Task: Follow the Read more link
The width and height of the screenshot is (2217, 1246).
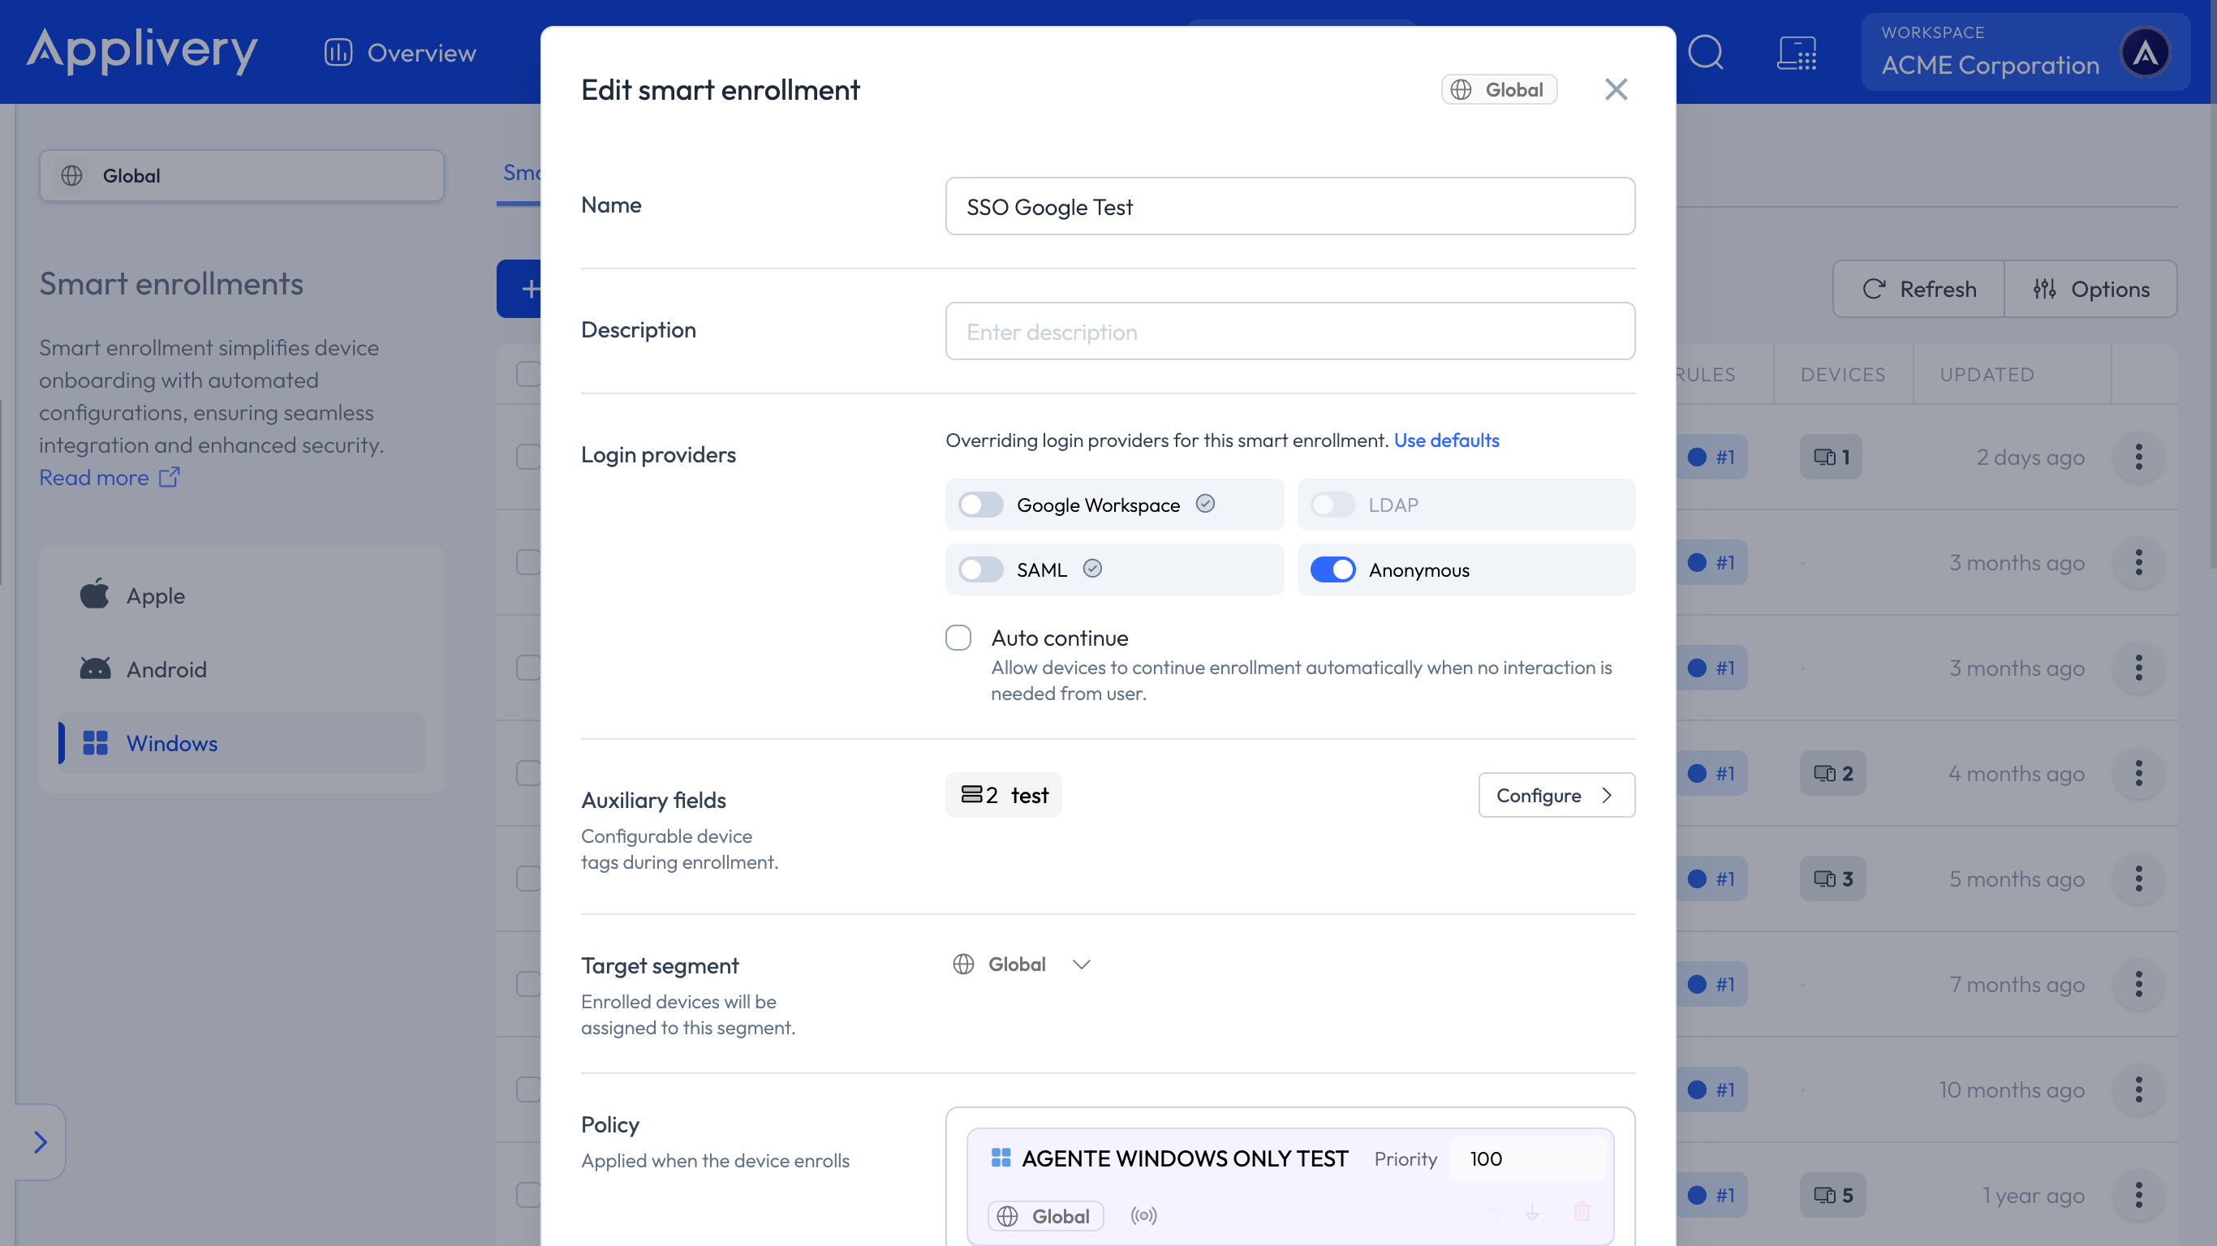Action: pos(110,478)
